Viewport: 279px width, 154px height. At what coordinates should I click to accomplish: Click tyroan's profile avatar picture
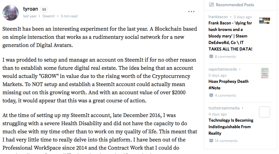[x=11, y=12]
